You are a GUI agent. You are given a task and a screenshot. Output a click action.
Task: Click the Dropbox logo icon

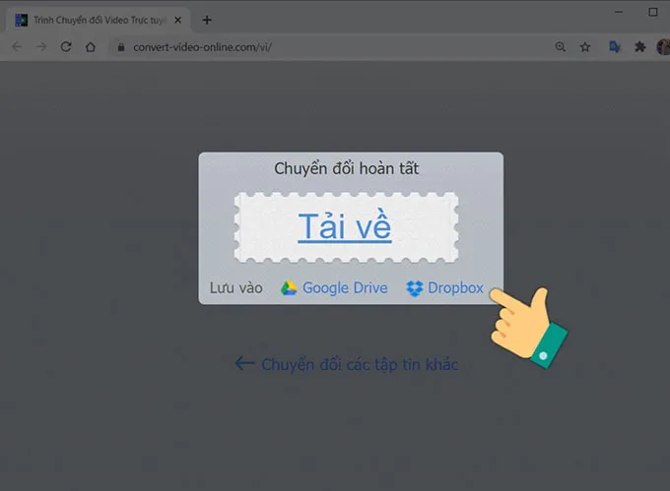coord(415,288)
